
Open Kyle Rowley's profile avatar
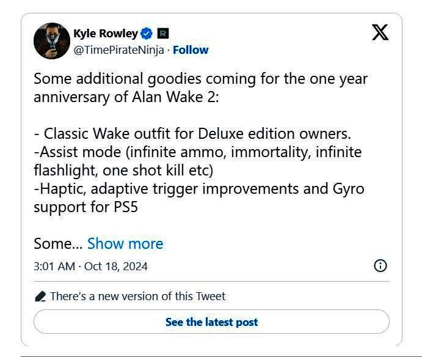(x=51, y=41)
